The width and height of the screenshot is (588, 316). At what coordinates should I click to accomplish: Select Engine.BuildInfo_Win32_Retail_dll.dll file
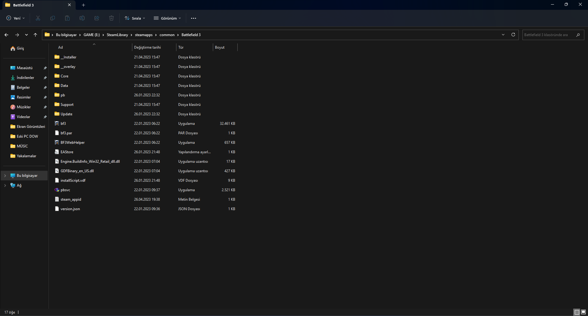pyautogui.click(x=145, y=162)
